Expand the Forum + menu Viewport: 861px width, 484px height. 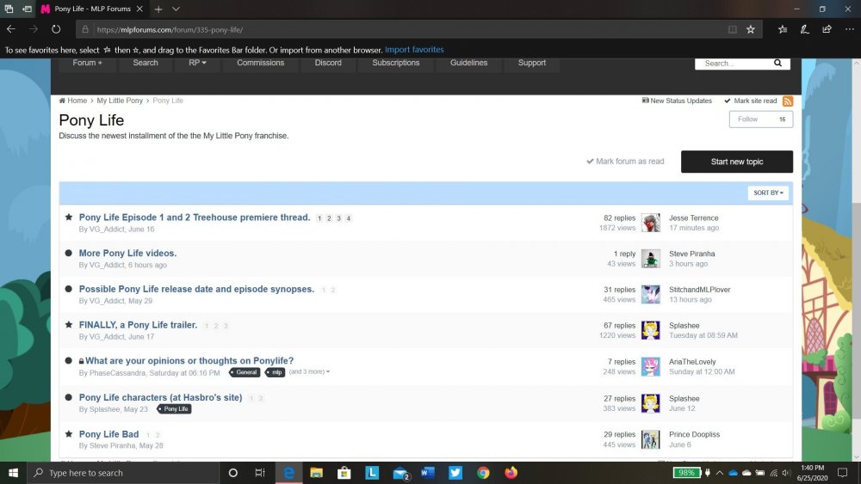[x=87, y=63]
